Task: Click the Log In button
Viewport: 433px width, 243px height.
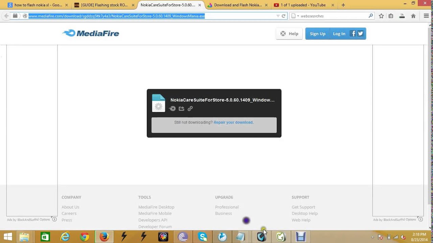Action: point(339,33)
